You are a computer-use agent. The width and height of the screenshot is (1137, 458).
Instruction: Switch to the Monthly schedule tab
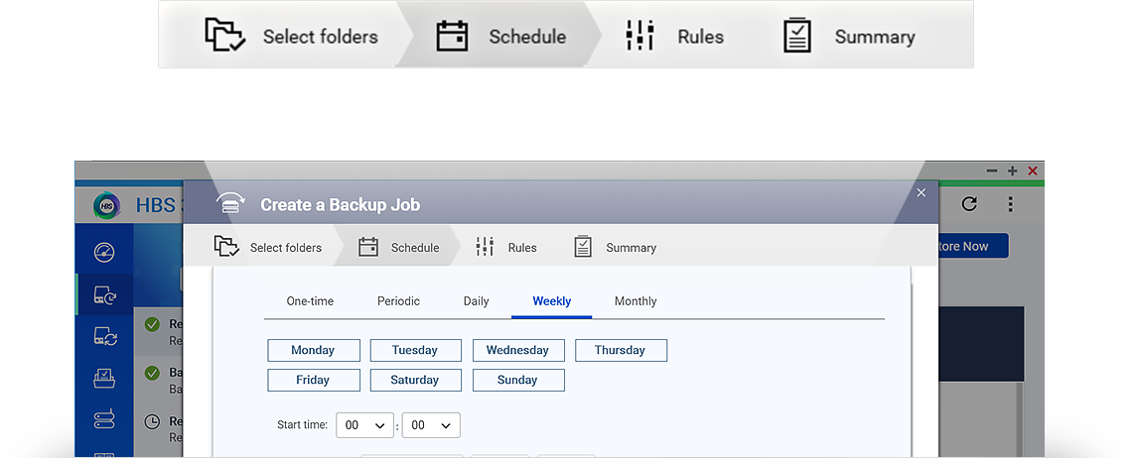click(636, 301)
